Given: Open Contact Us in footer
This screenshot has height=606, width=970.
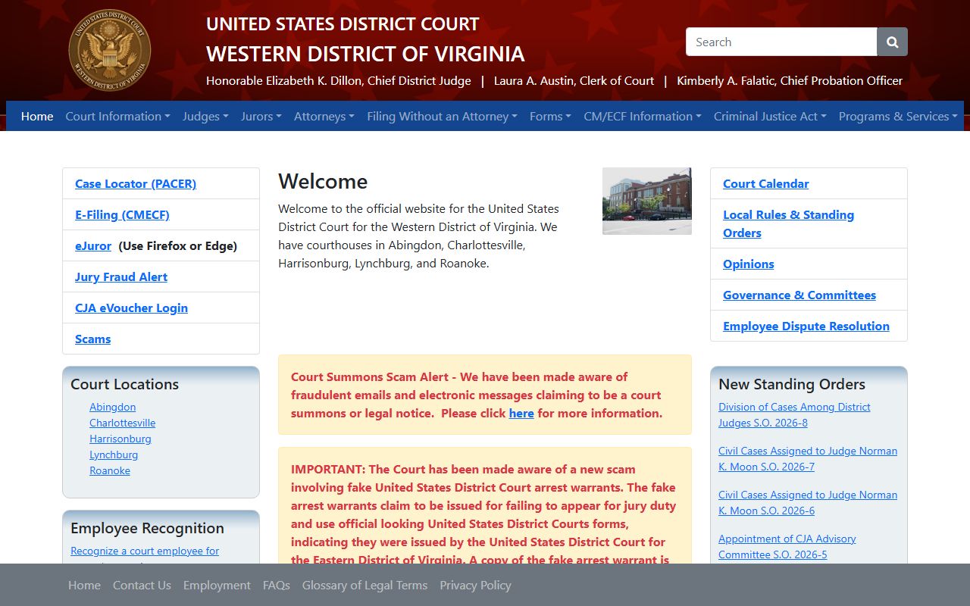Looking at the screenshot, I should click(142, 585).
